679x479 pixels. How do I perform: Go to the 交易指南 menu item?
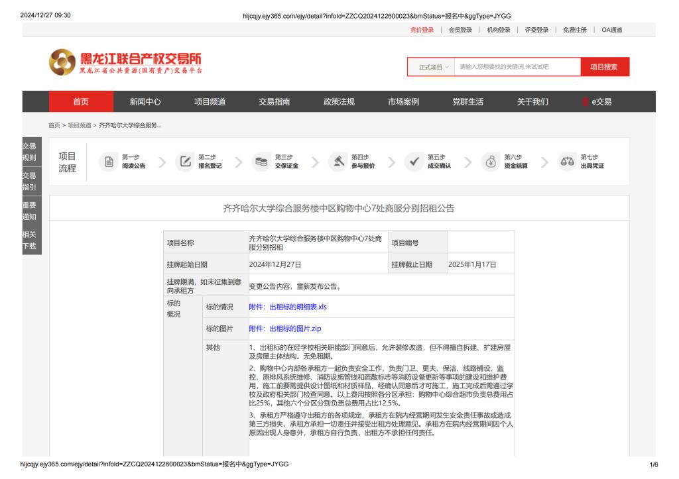click(274, 101)
